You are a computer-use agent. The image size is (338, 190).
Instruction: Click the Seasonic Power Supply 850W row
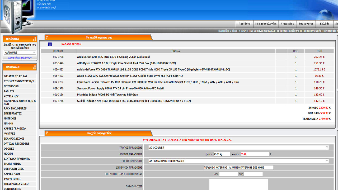coord(187,88)
